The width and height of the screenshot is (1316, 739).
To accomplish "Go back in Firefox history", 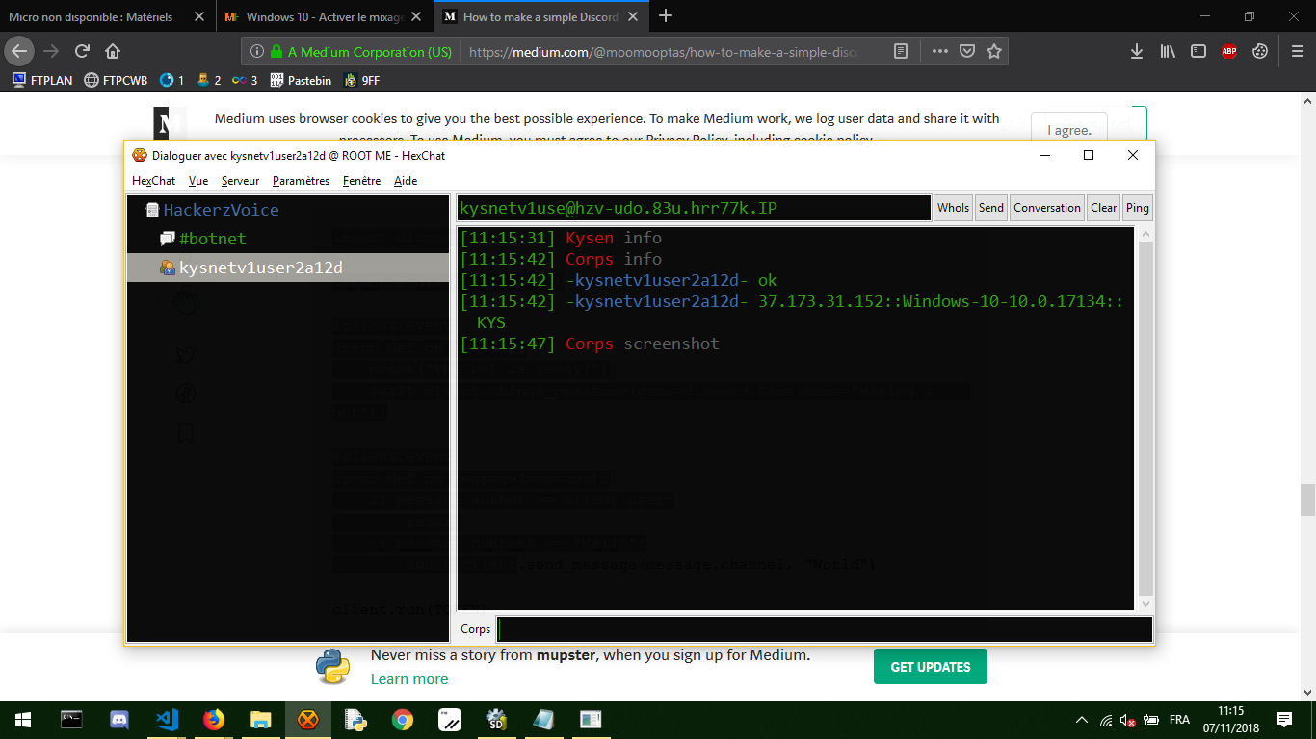I will click(20, 51).
